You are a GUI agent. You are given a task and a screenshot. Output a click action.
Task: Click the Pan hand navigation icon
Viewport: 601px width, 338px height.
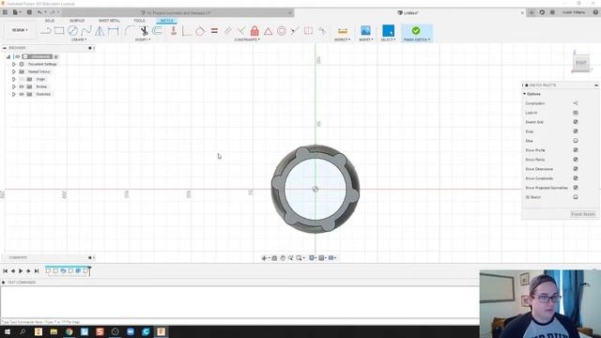click(x=283, y=258)
